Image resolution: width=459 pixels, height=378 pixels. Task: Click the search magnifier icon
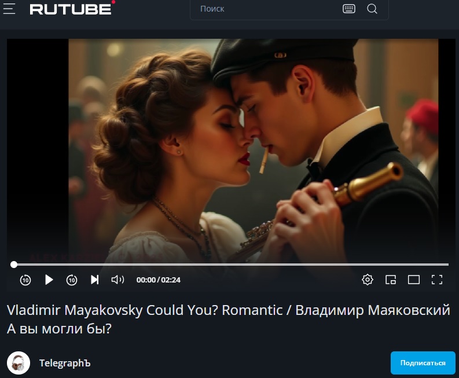pos(372,9)
